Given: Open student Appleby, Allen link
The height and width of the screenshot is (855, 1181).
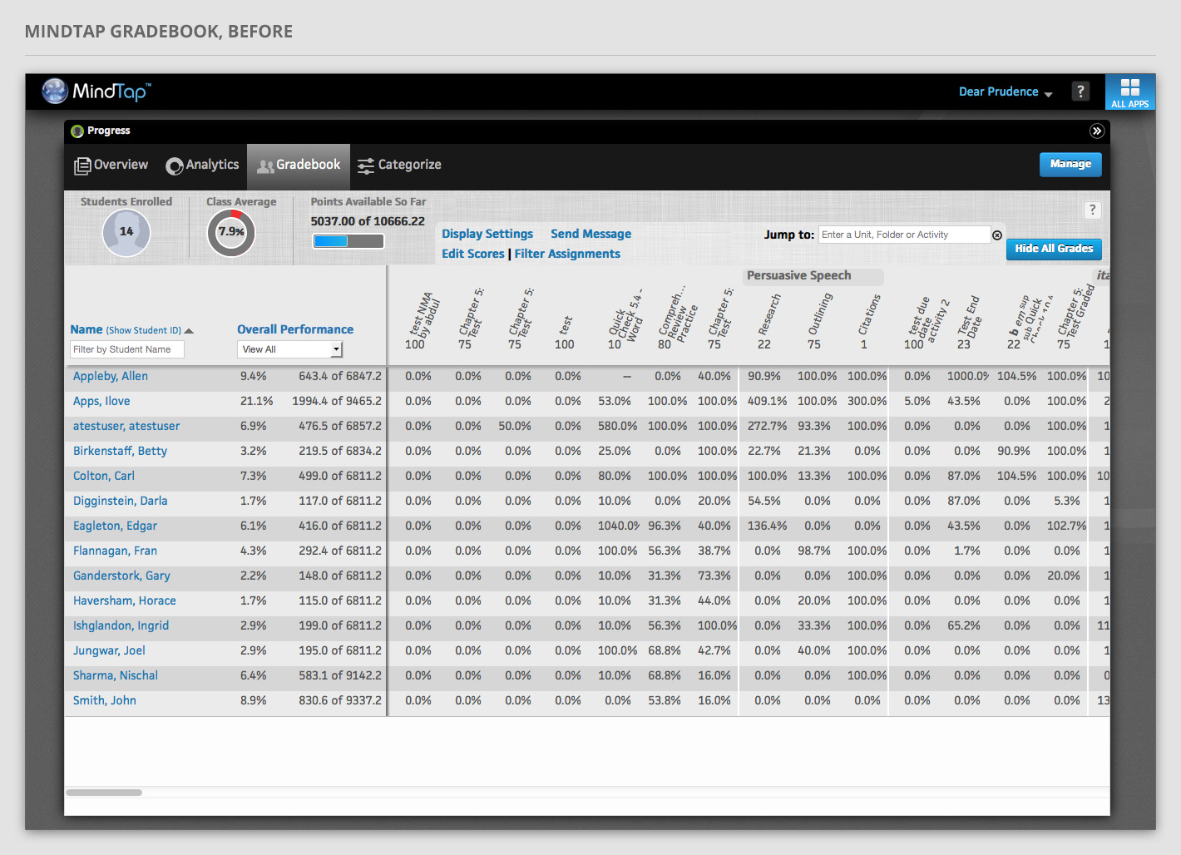Looking at the screenshot, I should pos(111,376).
